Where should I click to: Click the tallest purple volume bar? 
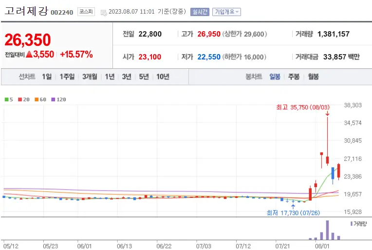click(x=327, y=230)
